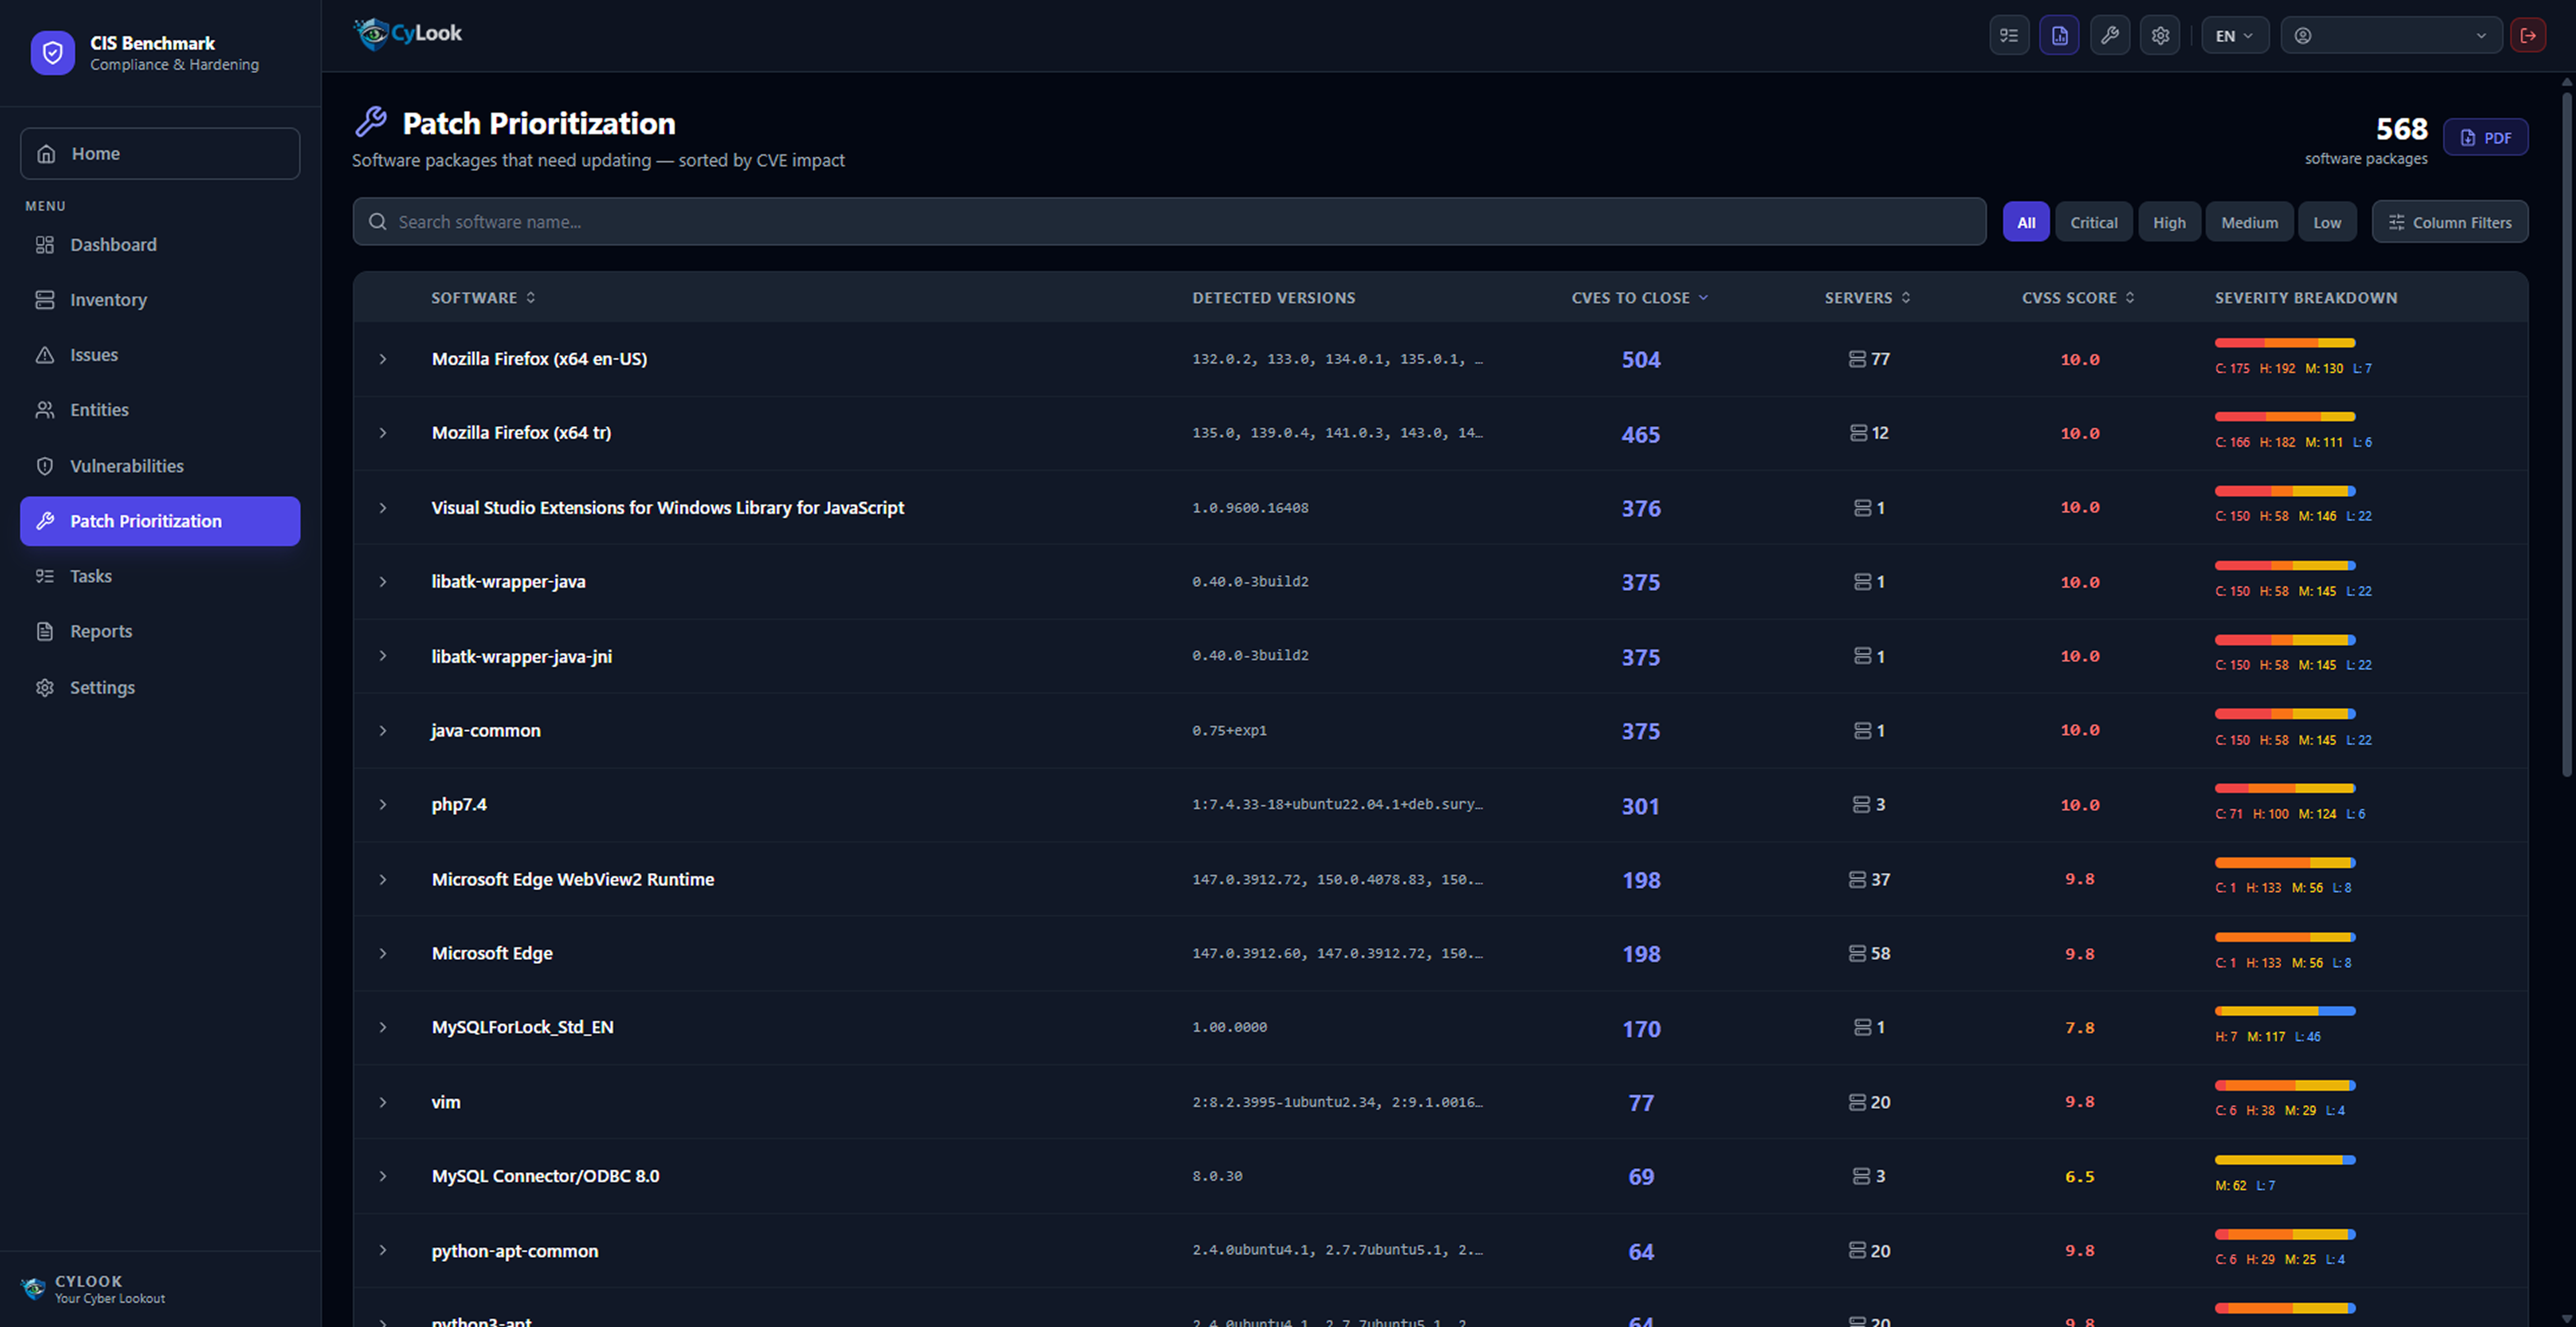This screenshot has width=2576, height=1327.
Task: Sort by the Software column header
Action: (484, 298)
